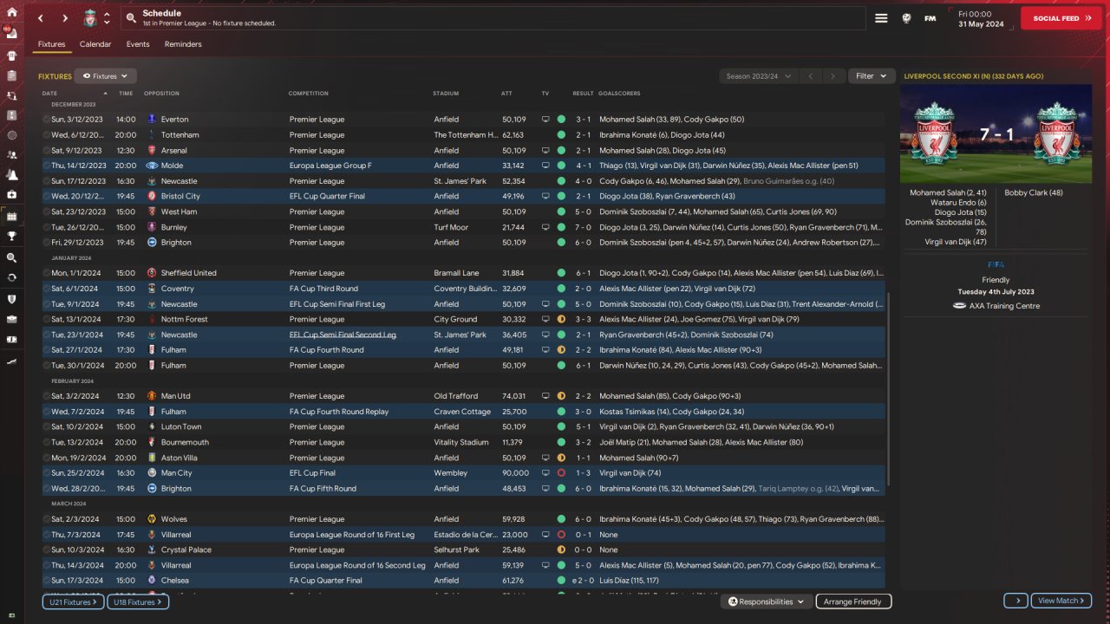The width and height of the screenshot is (1110, 624).
Task: Sort fixtures by the Date column header
Action: [x=75, y=94]
